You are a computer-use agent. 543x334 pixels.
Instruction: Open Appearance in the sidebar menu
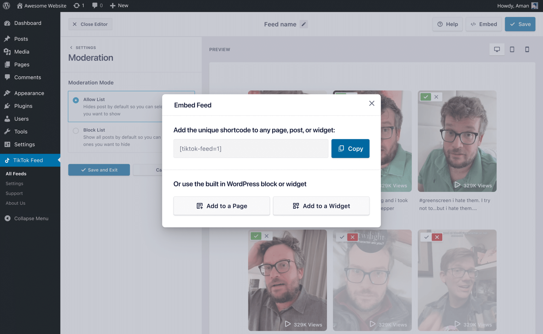click(x=29, y=93)
